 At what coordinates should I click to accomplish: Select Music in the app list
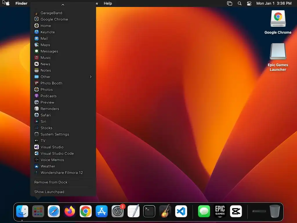point(63,58)
